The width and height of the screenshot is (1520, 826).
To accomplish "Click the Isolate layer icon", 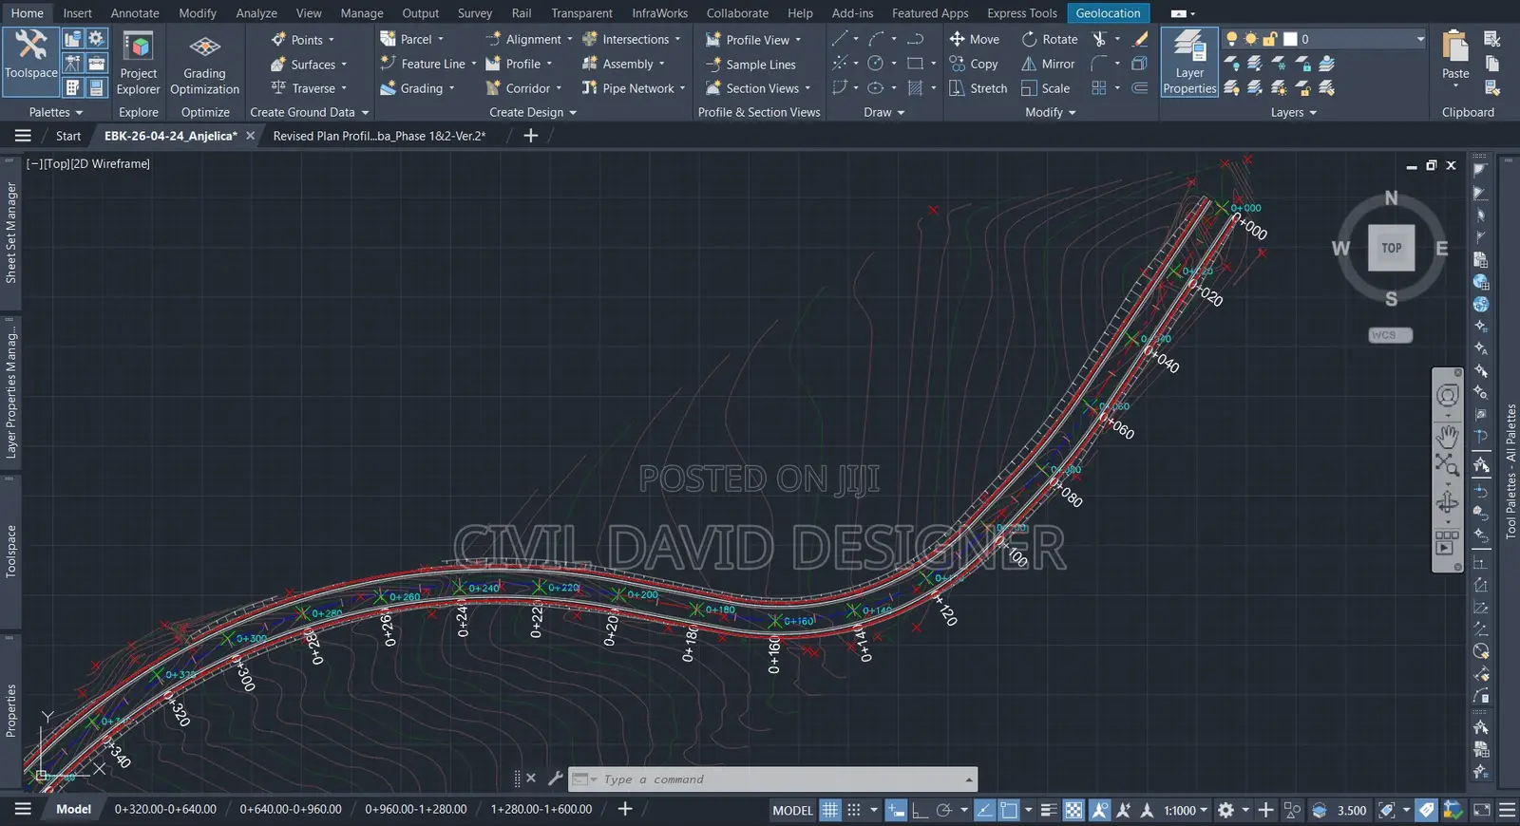I will coord(1255,64).
